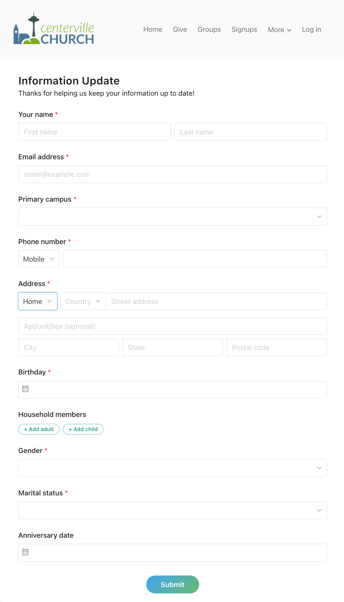
Task: Open the Country selector for Address
Action: (x=82, y=301)
